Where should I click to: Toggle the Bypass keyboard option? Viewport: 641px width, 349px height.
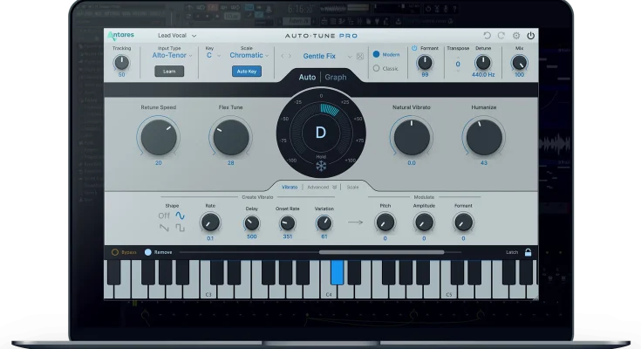click(x=115, y=252)
